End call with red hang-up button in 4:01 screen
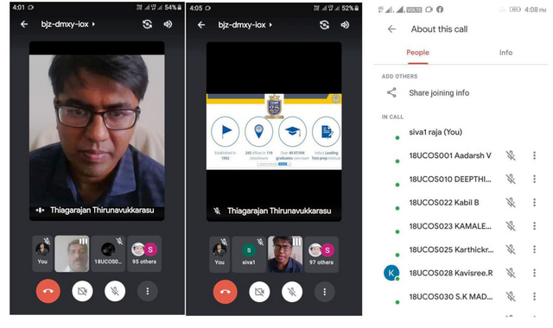553x328 pixels. click(x=48, y=291)
